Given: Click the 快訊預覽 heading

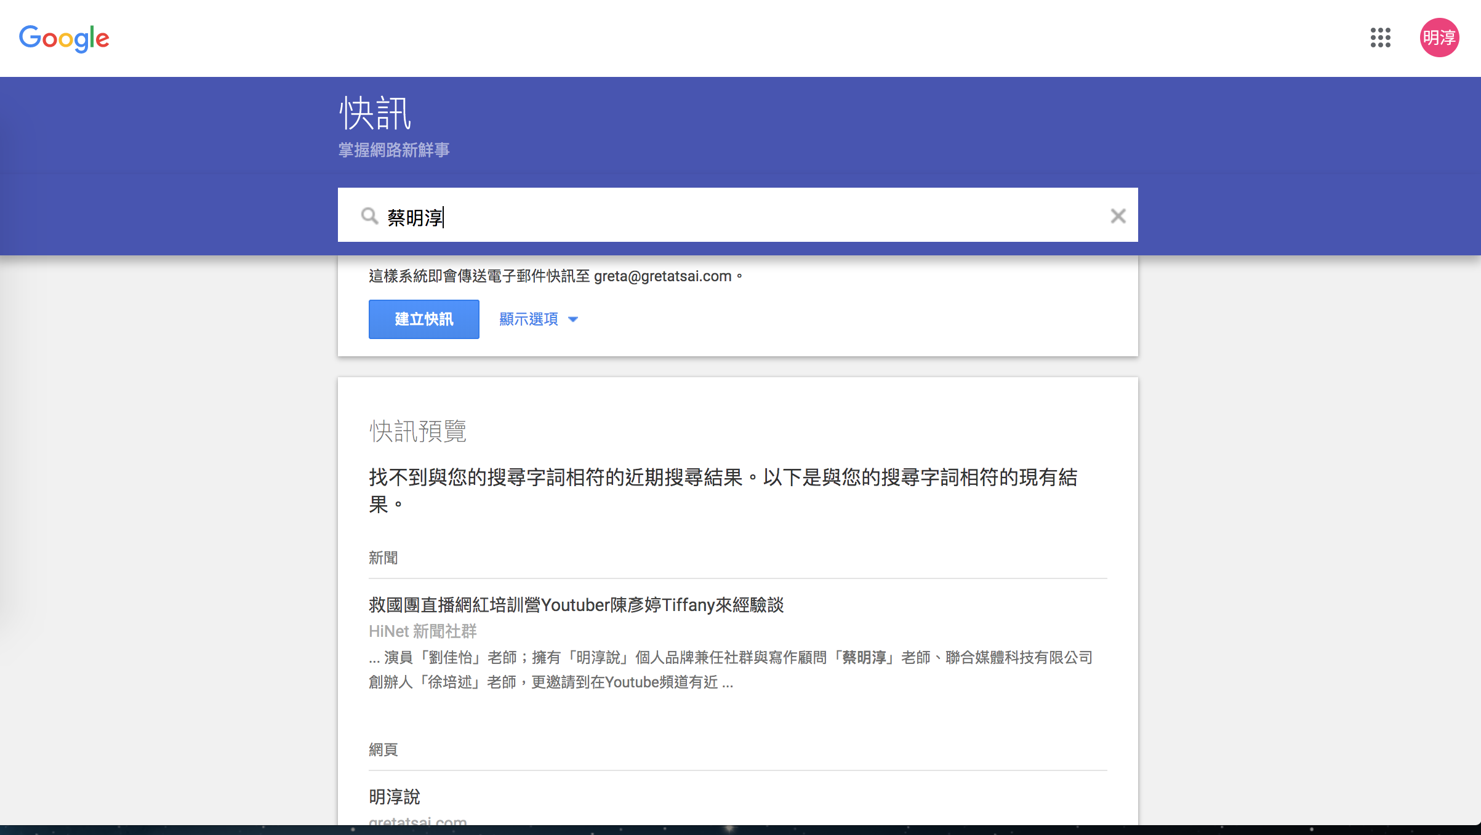Looking at the screenshot, I should pyautogui.click(x=417, y=431).
